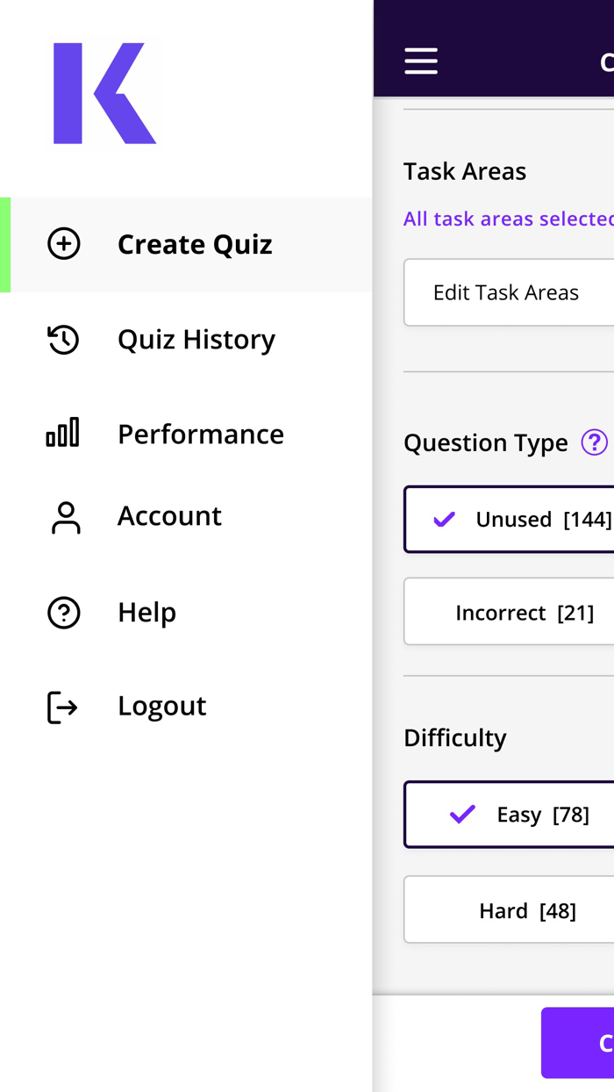Enable the Hard [48] difficulty option

pos(509,909)
